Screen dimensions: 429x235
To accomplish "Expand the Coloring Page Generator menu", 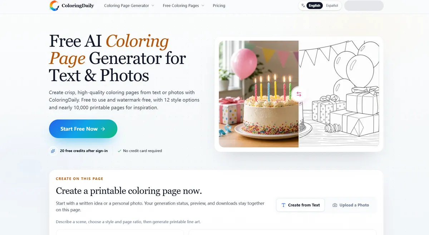I will coord(129,5).
